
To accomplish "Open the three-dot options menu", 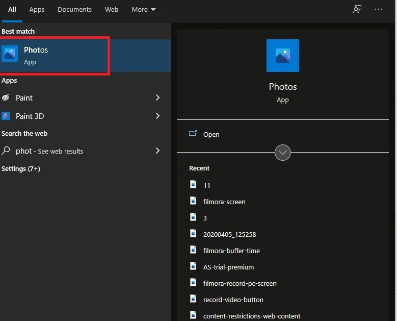I will [x=379, y=9].
